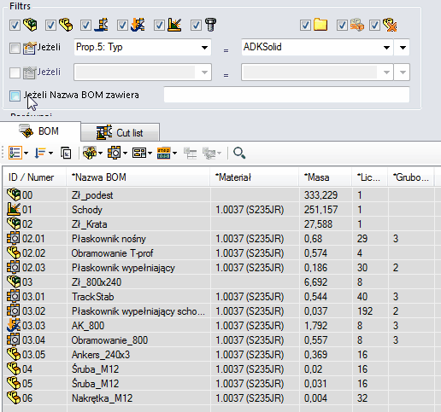Toggle the bolt fastener filter checkbox
This screenshot has width=441, height=412.
point(196,25)
